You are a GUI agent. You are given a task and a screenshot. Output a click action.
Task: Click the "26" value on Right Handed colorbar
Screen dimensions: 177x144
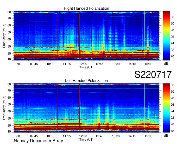[x=172, y=37]
